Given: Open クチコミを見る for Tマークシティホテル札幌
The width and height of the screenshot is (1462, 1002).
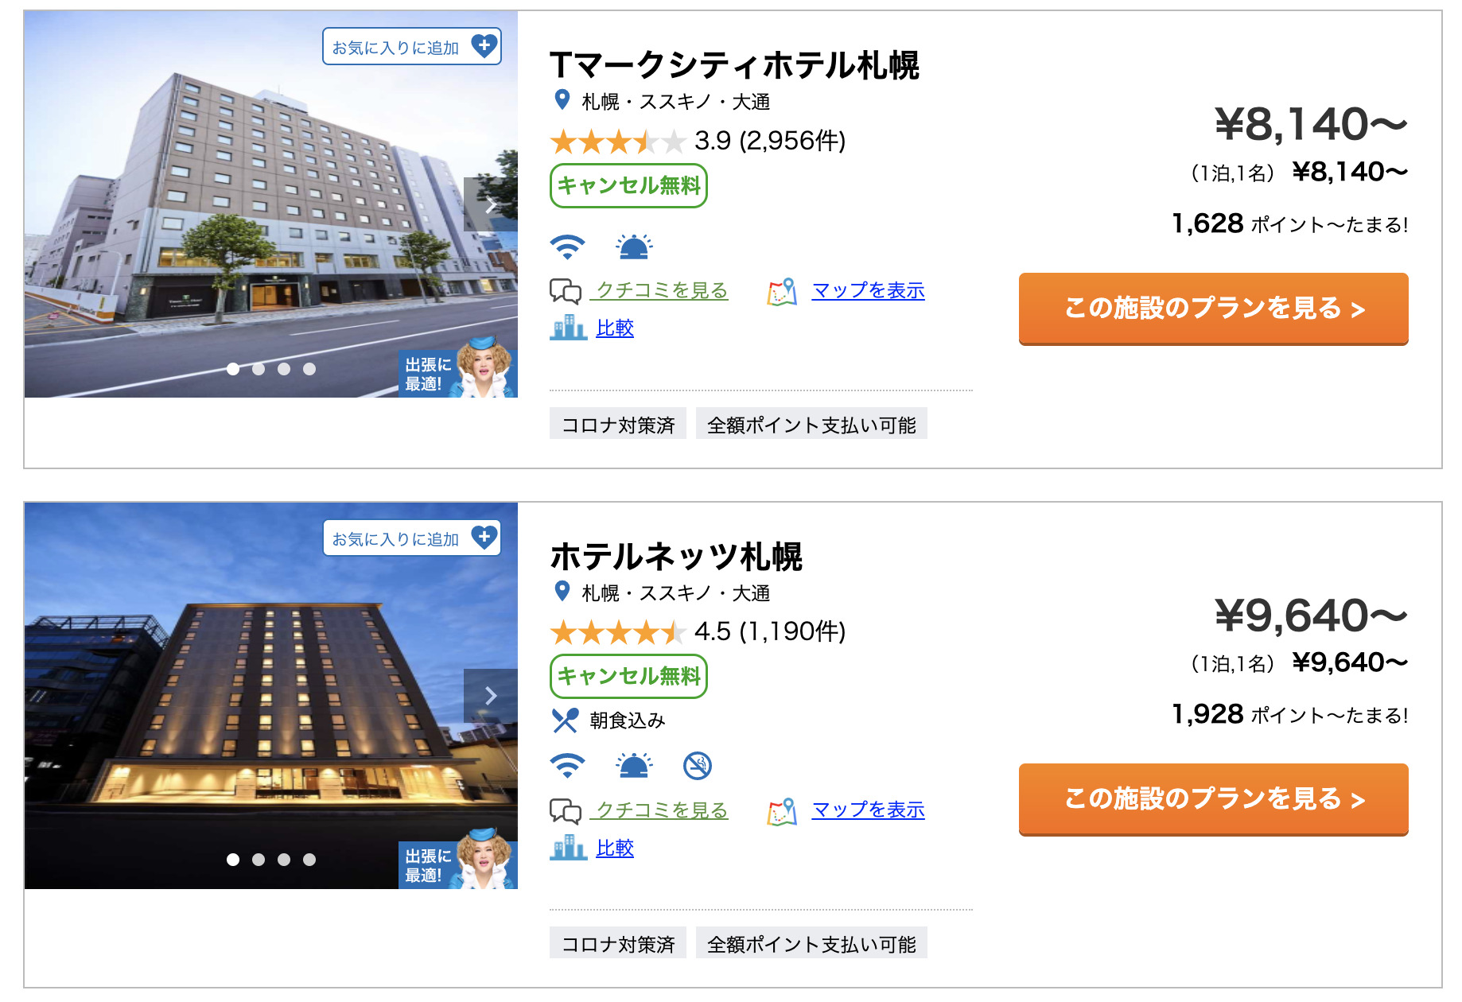Looking at the screenshot, I should 661,291.
